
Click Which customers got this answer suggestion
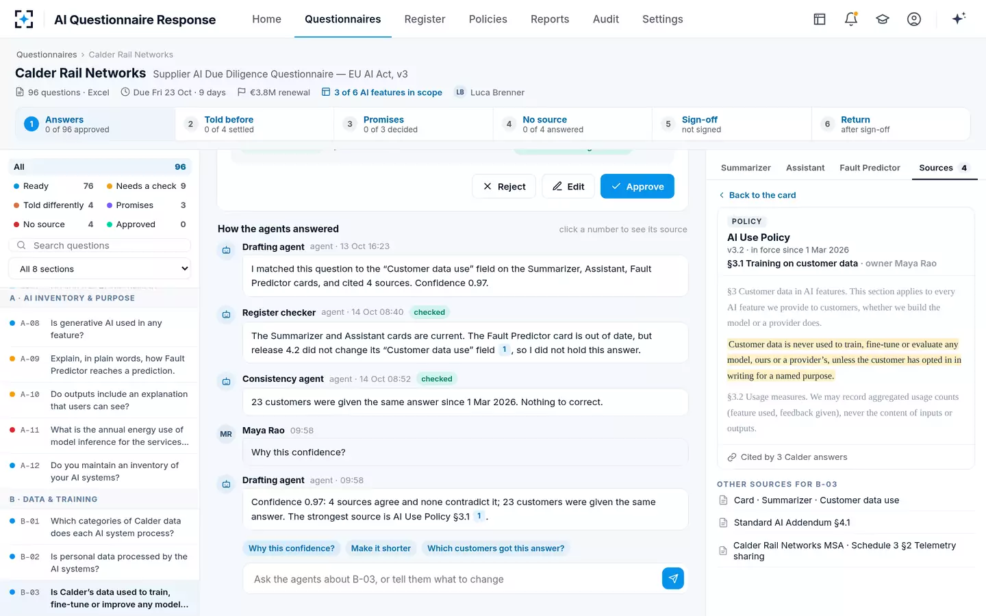[496, 548]
